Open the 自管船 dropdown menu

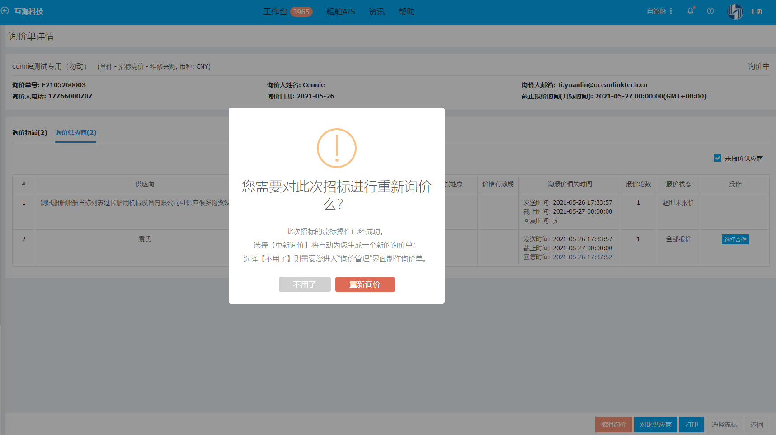(x=659, y=11)
